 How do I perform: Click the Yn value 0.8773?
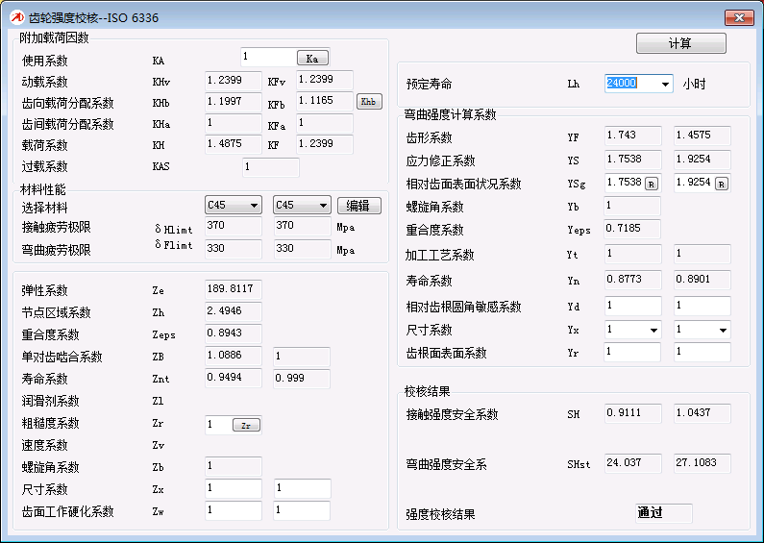(633, 280)
